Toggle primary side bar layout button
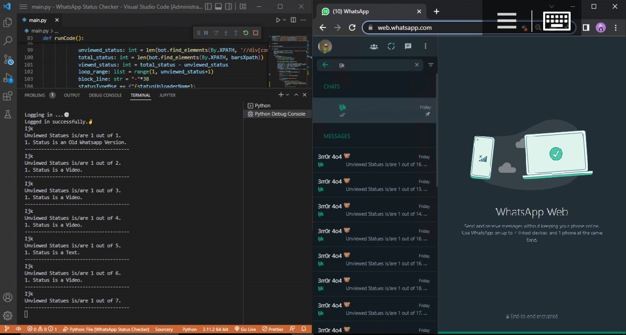This screenshot has width=626, height=335. pyautogui.click(x=208, y=7)
